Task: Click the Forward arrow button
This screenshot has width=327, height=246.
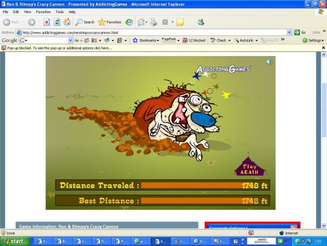Action: (x=32, y=22)
